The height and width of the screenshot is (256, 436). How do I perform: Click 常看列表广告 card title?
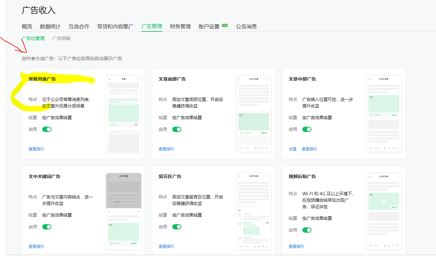[x=42, y=79]
